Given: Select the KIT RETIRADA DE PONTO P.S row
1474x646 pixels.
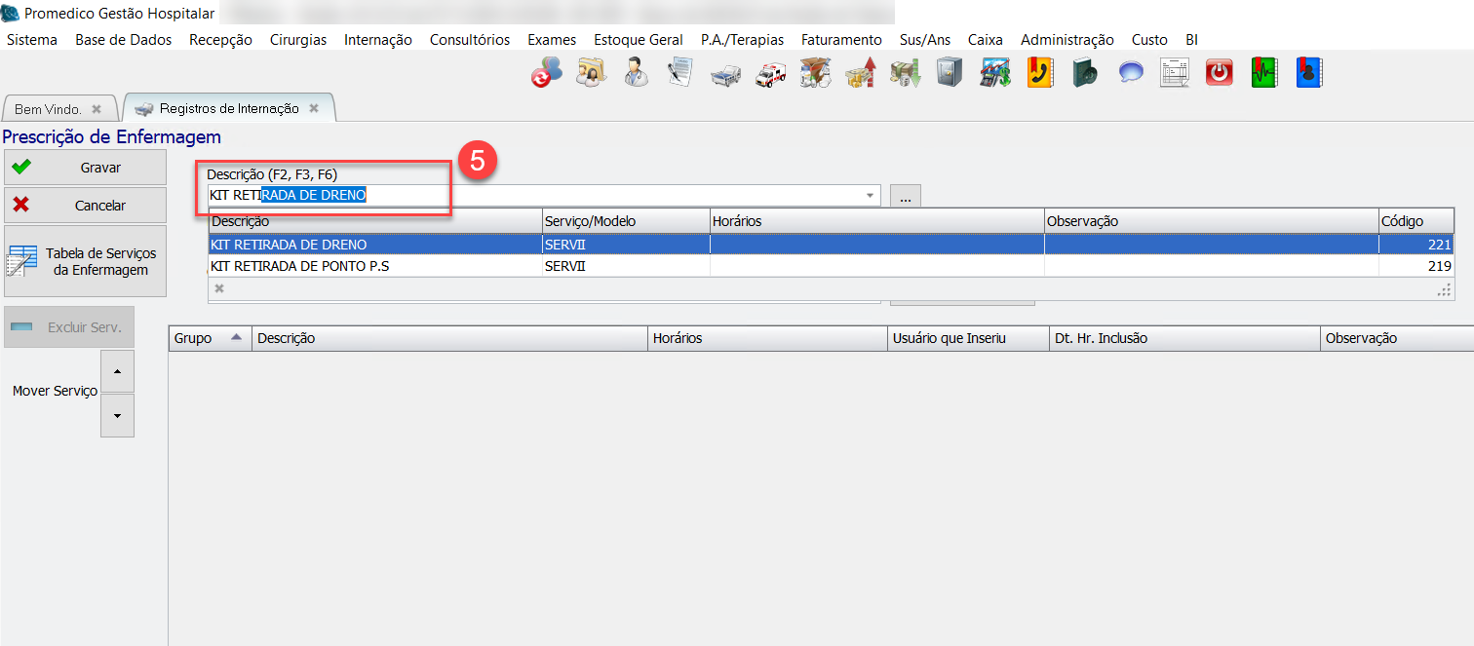Looking at the screenshot, I should point(375,266).
